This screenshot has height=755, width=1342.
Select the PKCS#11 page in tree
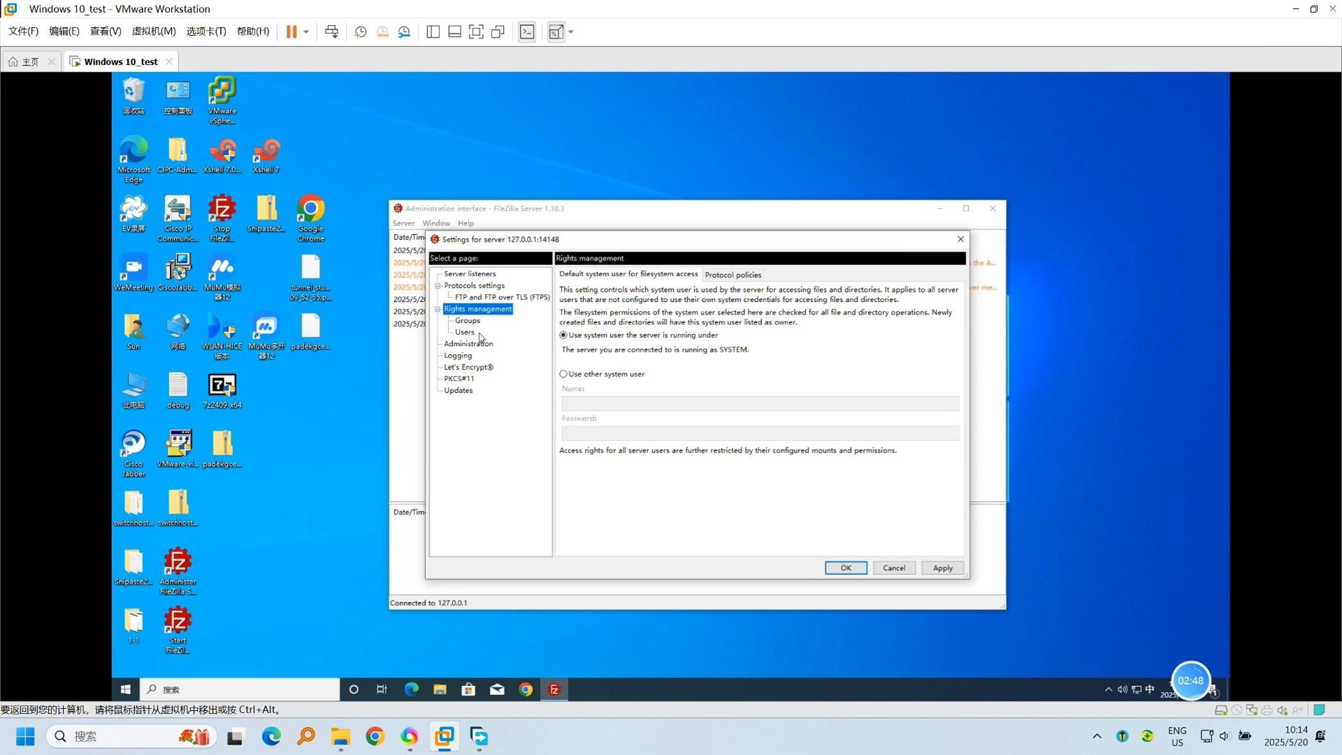[459, 379]
